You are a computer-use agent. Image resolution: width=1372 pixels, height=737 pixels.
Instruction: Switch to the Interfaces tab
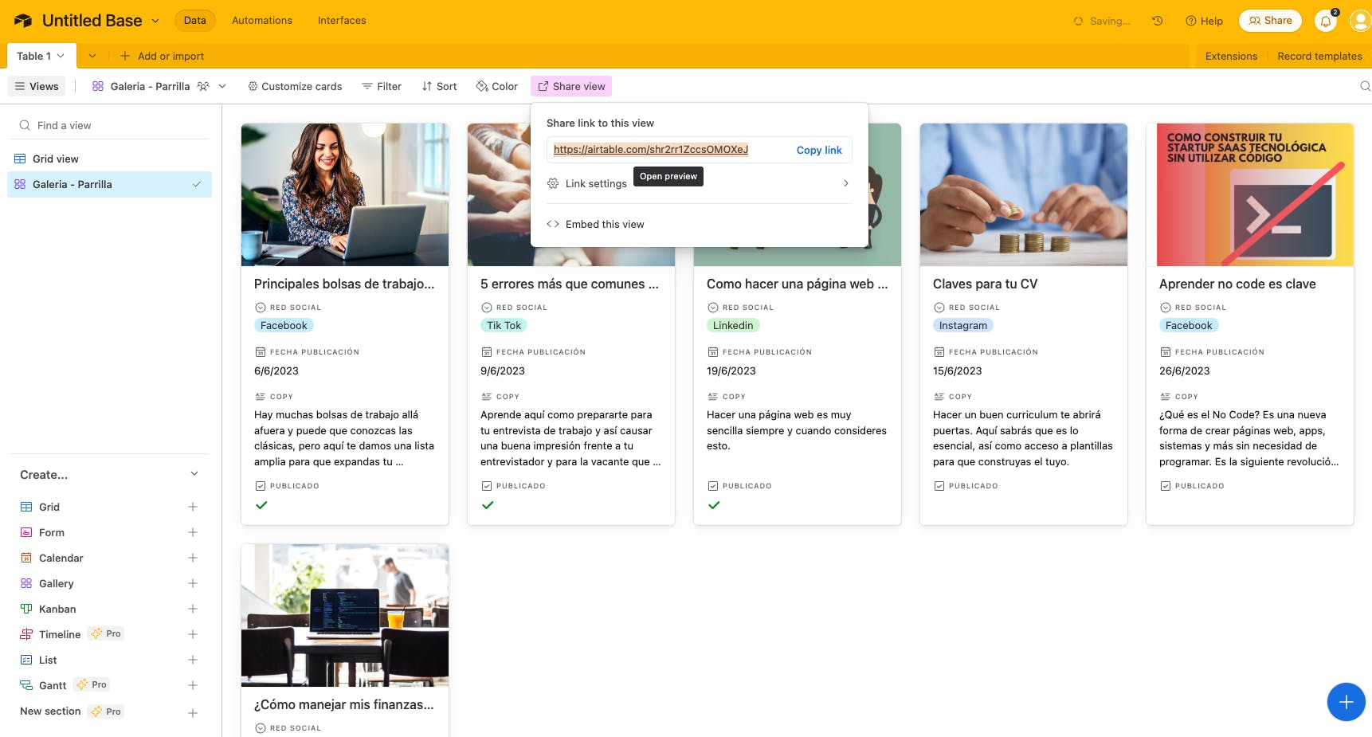[342, 21]
